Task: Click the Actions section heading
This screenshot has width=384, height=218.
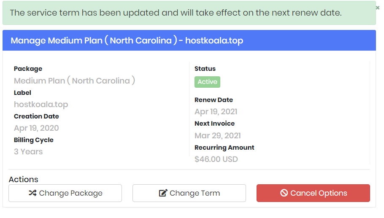Action: click(x=24, y=179)
